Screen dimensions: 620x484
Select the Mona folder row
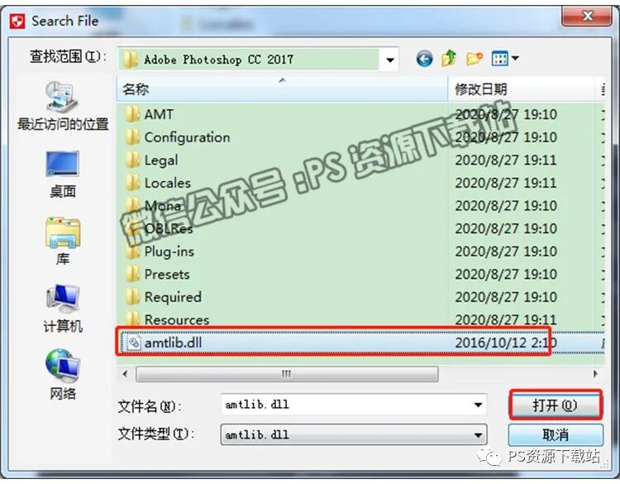click(360, 206)
